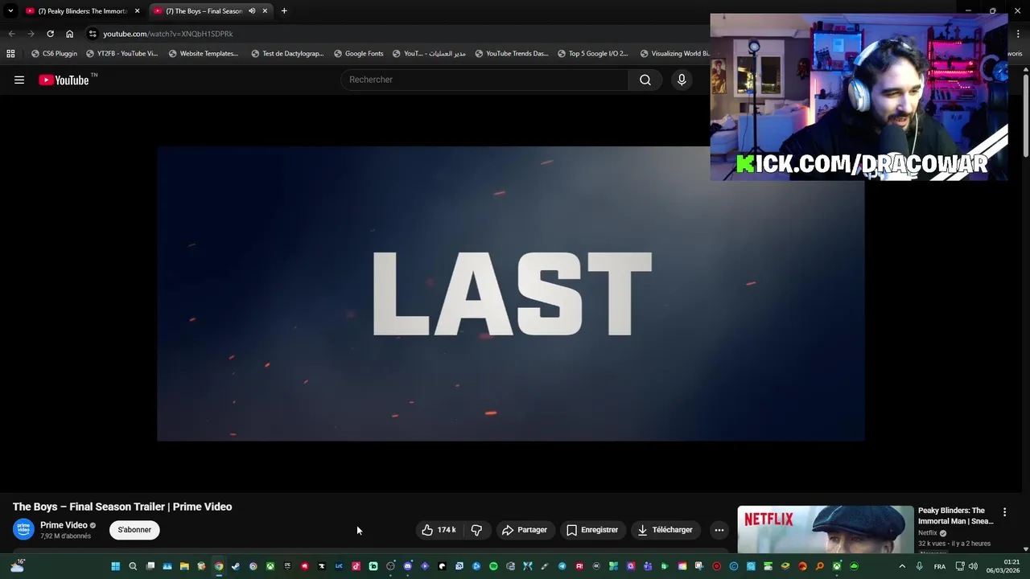This screenshot has width=1030, height=579.
Task: Click the video player showing LAST
Action: (x=511, y=294)
